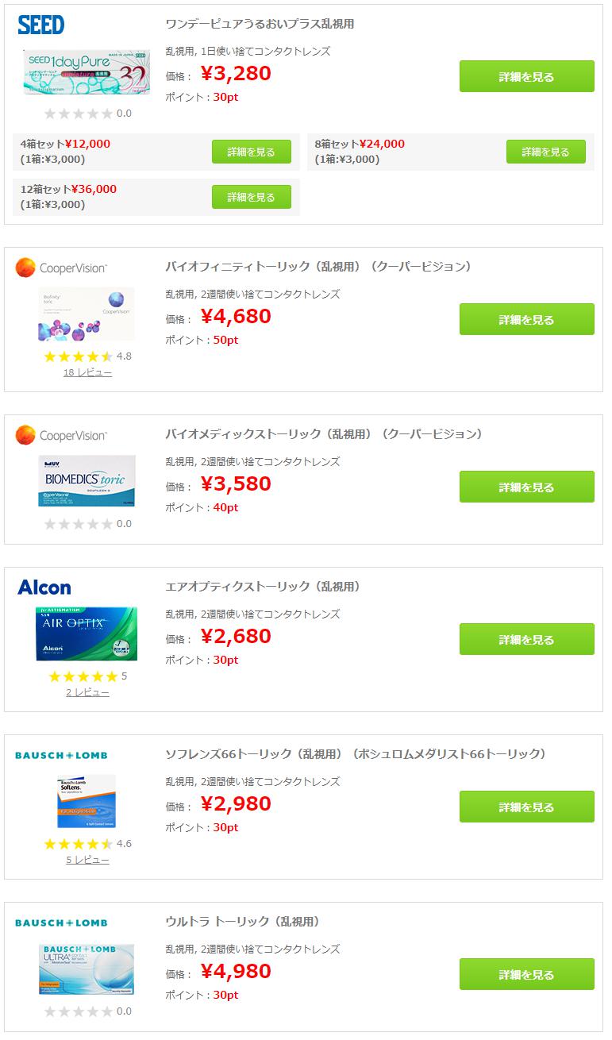Image resolution: width=612 pixels, height=1040 pixels.
Task: Open the 2 レビュー link for Air Optix
Action: point(87,692)
